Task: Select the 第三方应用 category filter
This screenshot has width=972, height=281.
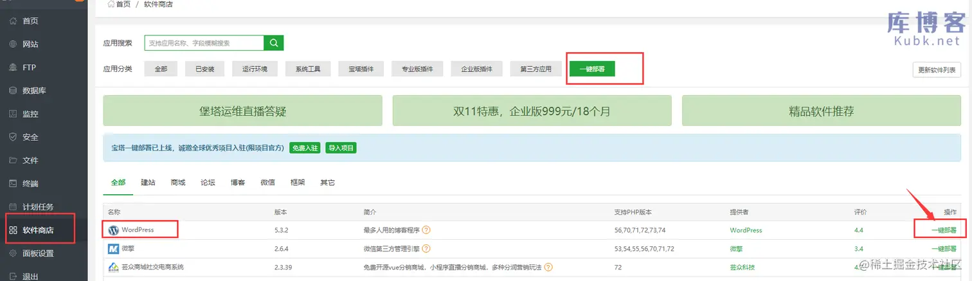Action: coord(536,69)
